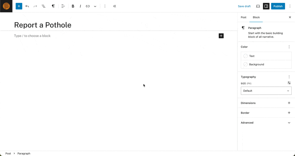Viewport: 295px width, 156px height.
Task: Open the document overview list view
Action: tap(44, 6)
